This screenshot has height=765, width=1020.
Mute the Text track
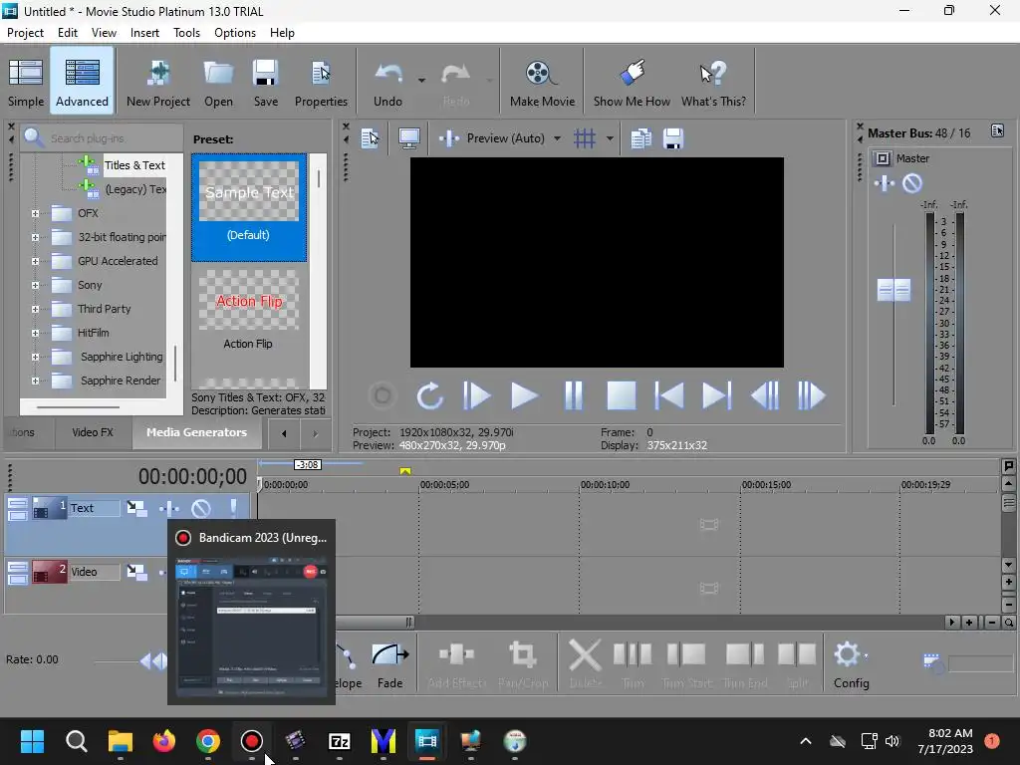pos(200,508)
